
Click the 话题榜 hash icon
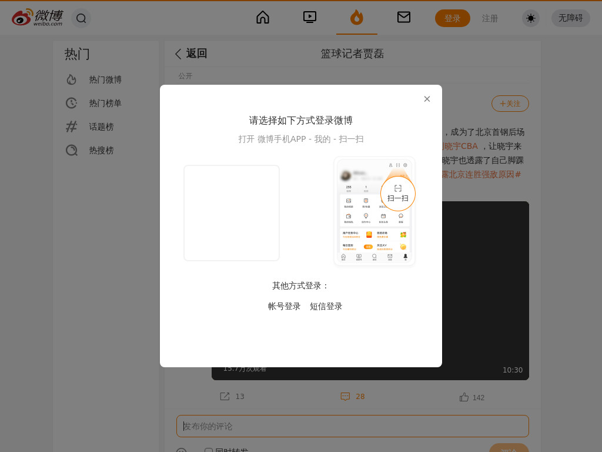(71, 127)
